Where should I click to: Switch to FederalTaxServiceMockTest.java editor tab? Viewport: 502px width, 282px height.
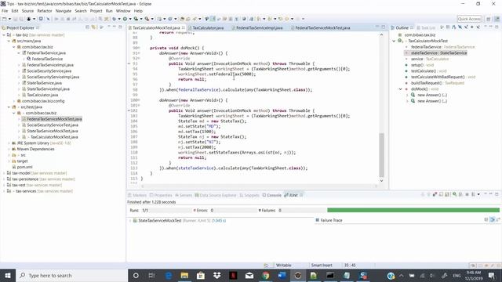click(322, 28)
